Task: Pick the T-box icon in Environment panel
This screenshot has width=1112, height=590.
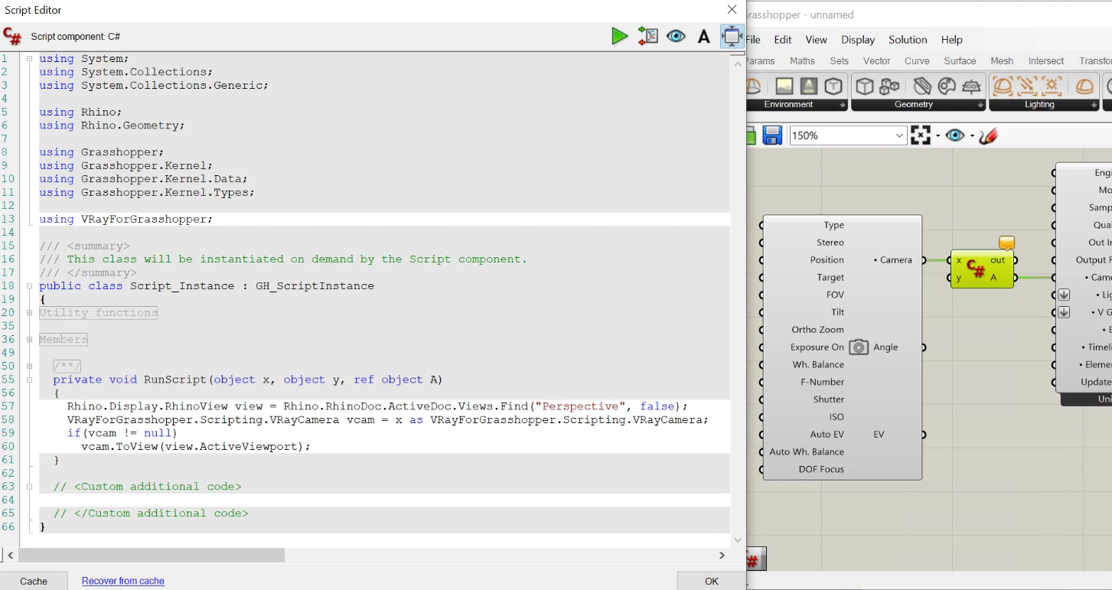Action: (x=833, y=86)
